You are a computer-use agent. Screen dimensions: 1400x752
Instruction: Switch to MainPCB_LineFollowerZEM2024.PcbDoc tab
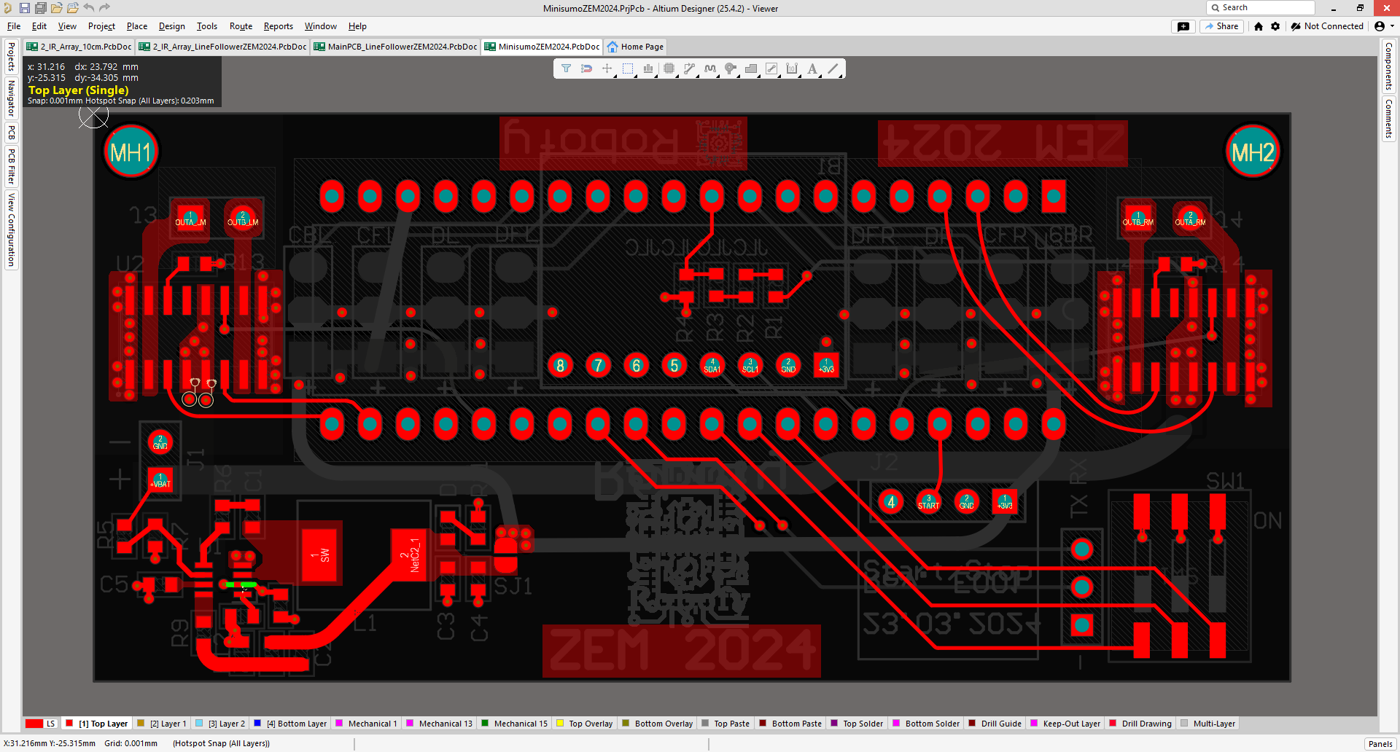(x=395, y=47)
